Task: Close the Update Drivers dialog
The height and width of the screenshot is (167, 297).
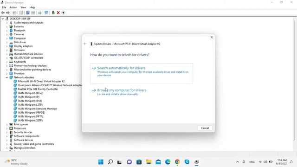Action: [212, 37]
